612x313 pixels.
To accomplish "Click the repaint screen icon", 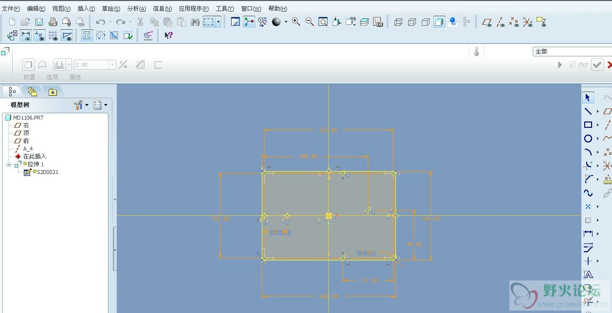I will point(235,22).
